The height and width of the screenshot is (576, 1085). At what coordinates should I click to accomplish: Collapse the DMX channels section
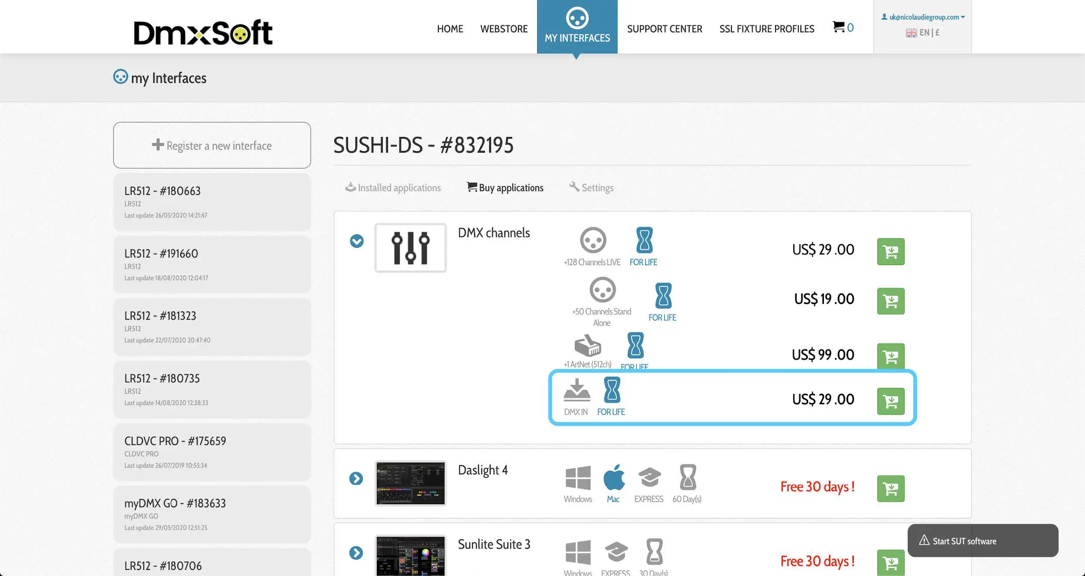point(356,241)
